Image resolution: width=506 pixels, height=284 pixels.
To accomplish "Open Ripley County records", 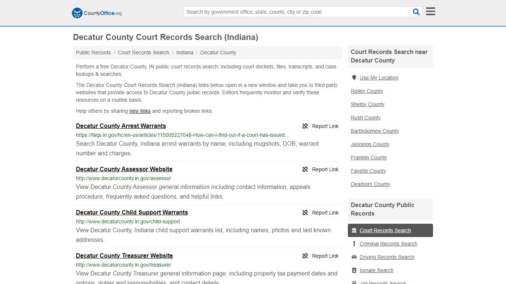I will [x=367, y=91].
